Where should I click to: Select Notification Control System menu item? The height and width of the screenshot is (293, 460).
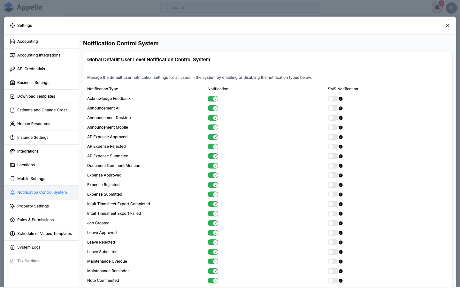(x=42, y=192)
